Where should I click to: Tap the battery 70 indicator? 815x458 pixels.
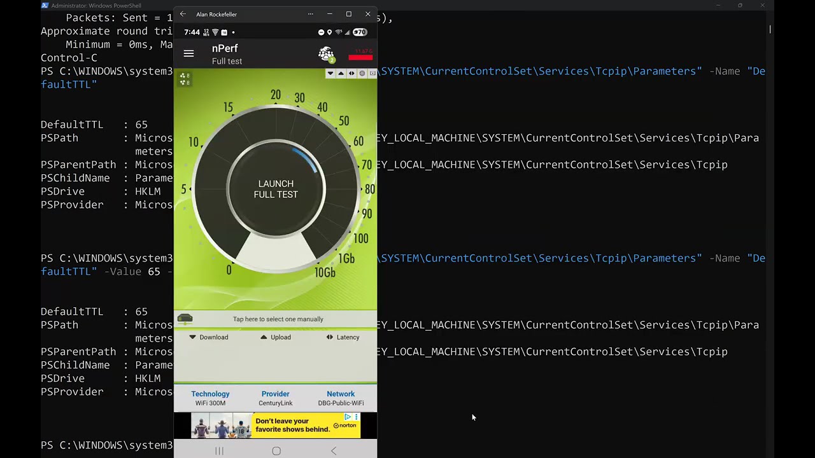tap(360, 32)
